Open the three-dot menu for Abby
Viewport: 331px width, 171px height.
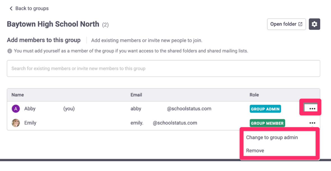tap(312, 109)
